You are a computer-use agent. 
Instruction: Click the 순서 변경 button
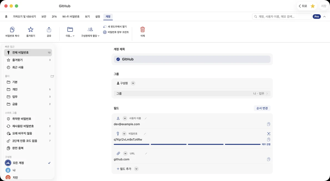click(x=262, y=108)
